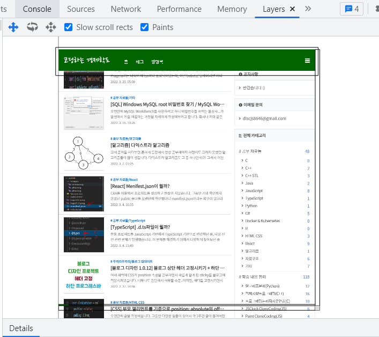
Task: Click the Reset transform icon
Action: (x=51, y=27)
